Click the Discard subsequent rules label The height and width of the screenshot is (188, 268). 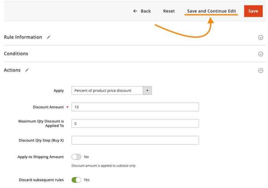(x=41, y=180)
